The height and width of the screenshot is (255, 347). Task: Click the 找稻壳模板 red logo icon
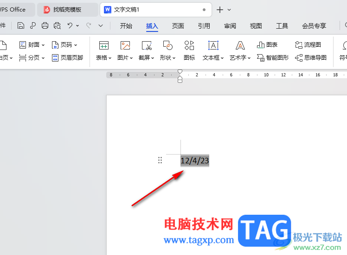pos(47,10)
